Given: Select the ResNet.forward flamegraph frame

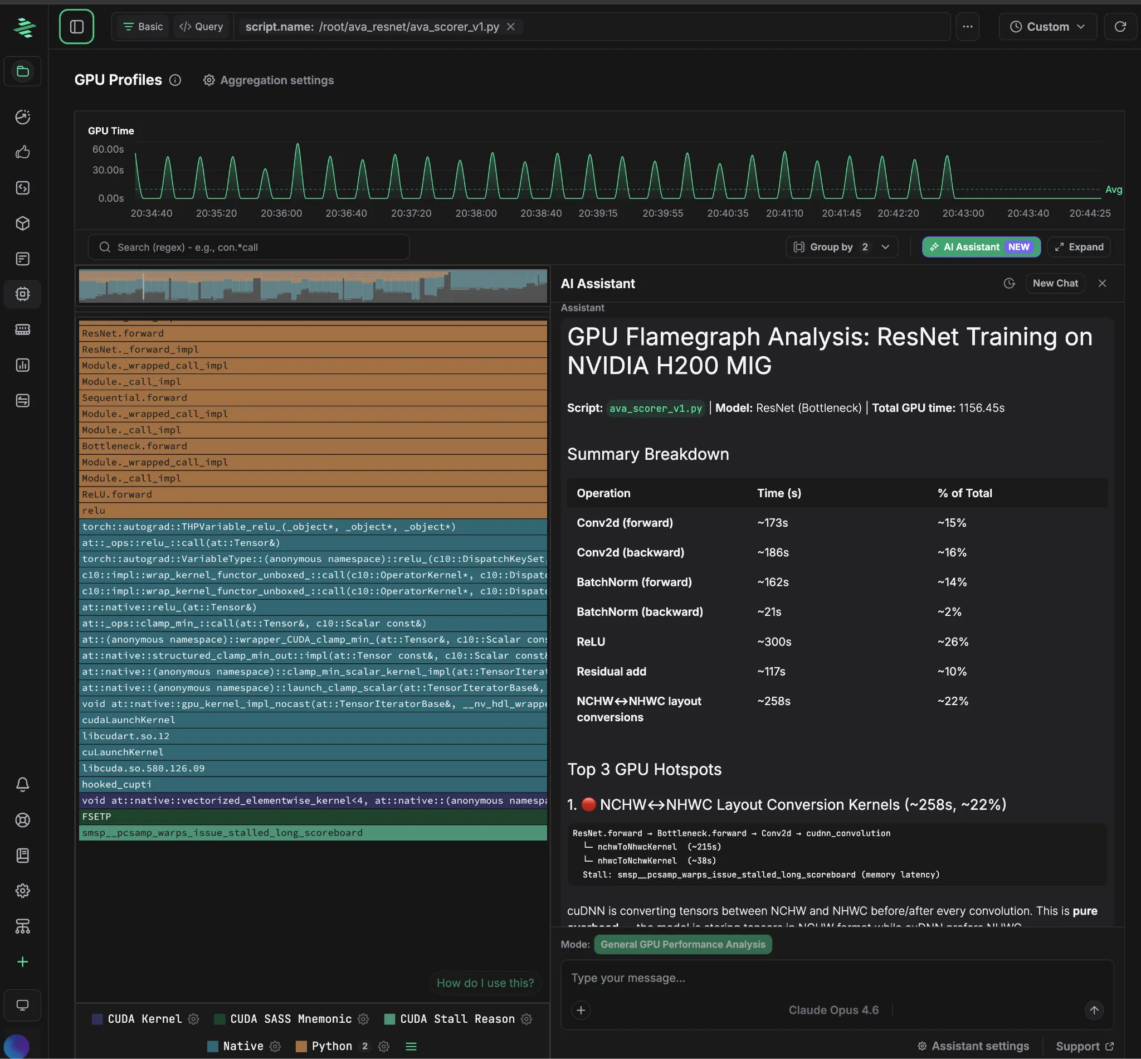Looking at the screenshot, I should coord(313,333).
